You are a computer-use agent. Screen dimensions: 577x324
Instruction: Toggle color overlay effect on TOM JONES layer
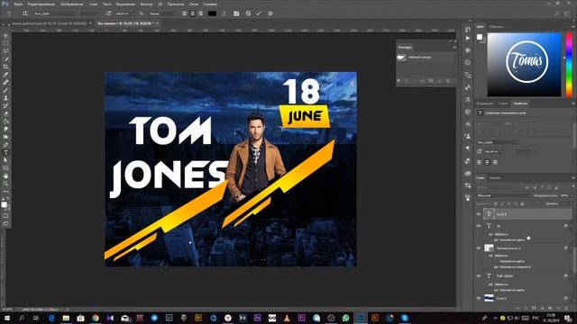tap(496, 290)
